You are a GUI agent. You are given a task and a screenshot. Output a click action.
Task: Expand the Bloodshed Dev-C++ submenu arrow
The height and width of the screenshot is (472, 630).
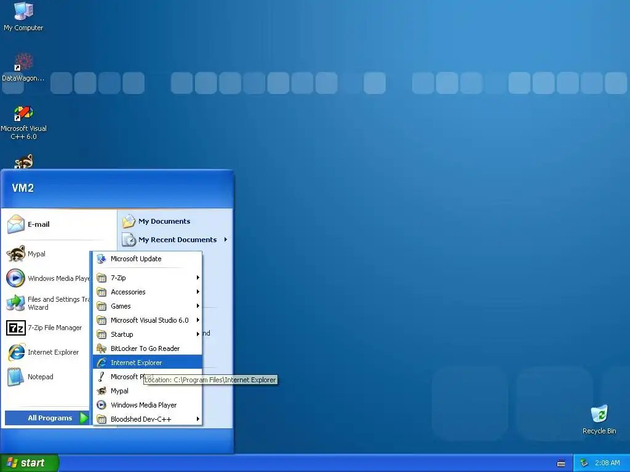coord(197,419)
